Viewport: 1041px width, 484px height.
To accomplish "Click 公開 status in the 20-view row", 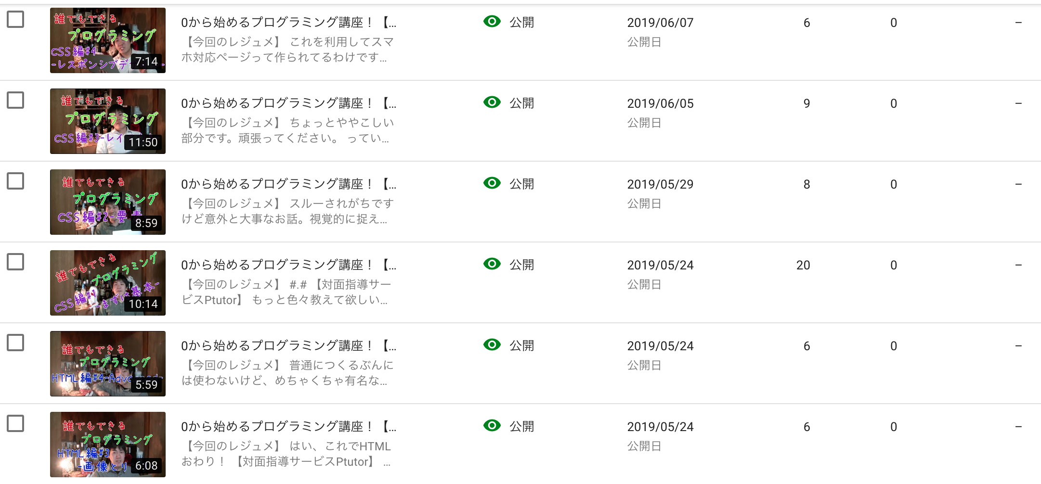I will point(521,265).
